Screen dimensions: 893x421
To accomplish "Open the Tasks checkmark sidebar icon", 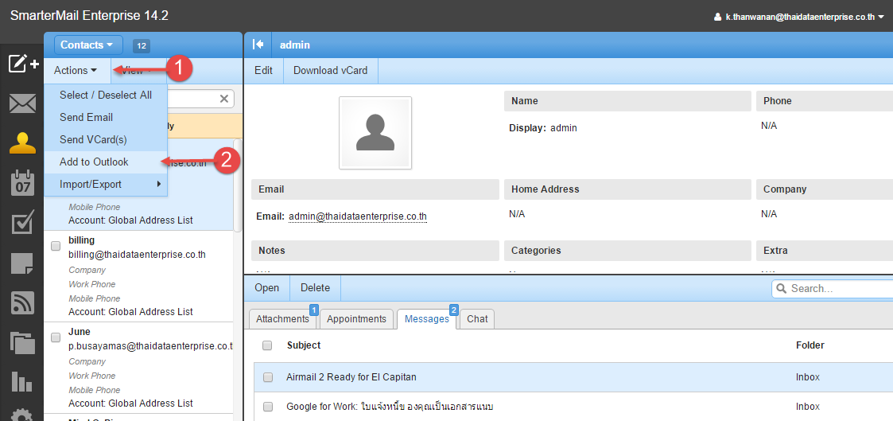I will (23, 223).
